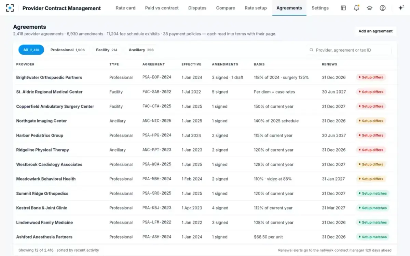
Task: Click Setup matches badge for Summit Ridge
Action: point(372,194)
